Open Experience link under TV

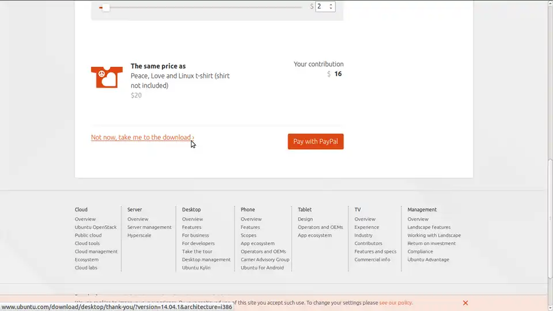367,227
